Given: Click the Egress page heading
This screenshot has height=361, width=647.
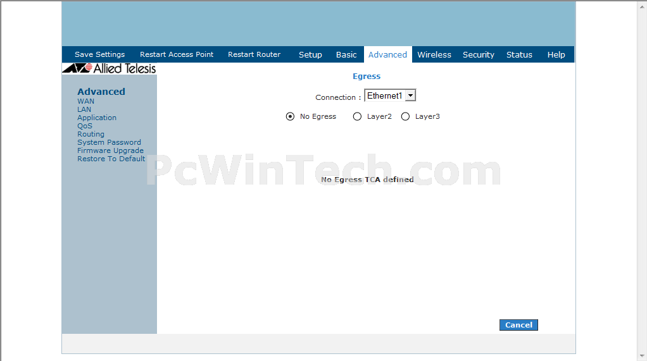Looking at the screenshot, I should click(367, 76).
